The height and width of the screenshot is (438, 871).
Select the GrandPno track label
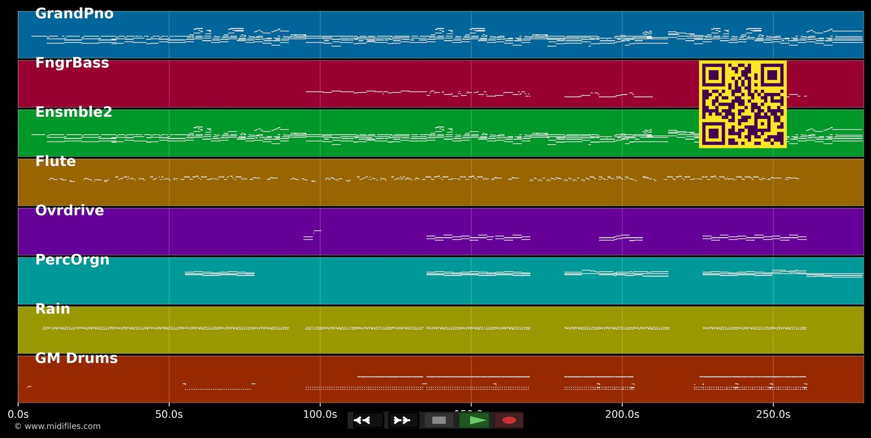(74, 14)
